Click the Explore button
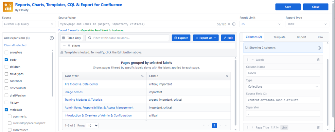Viewport: 335px width, 132px height. (x=181, y=38)
